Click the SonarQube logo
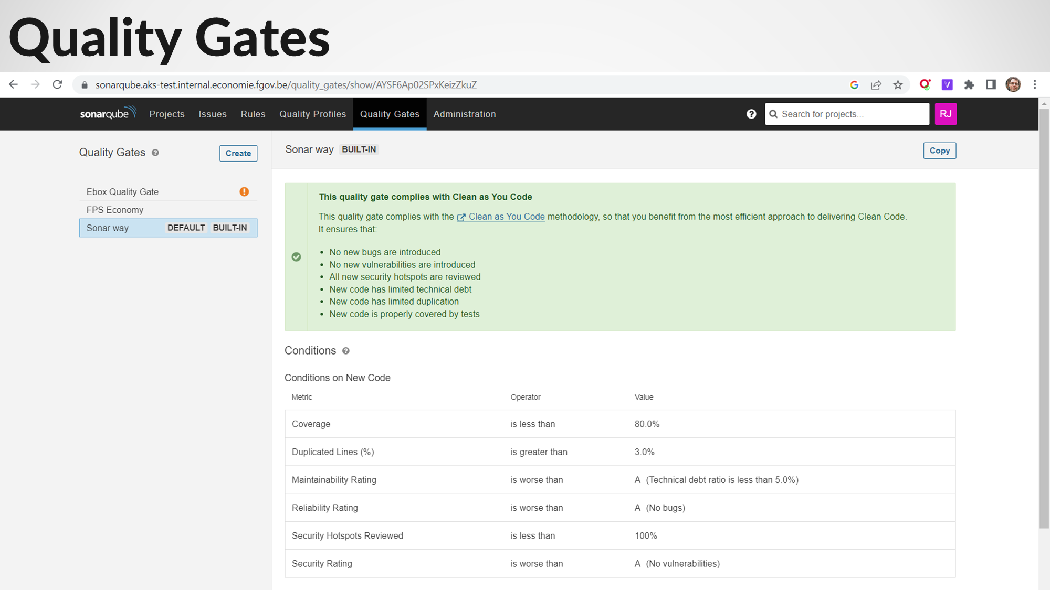The width and height of the screenshot is (1050, 590). [108, 113]
